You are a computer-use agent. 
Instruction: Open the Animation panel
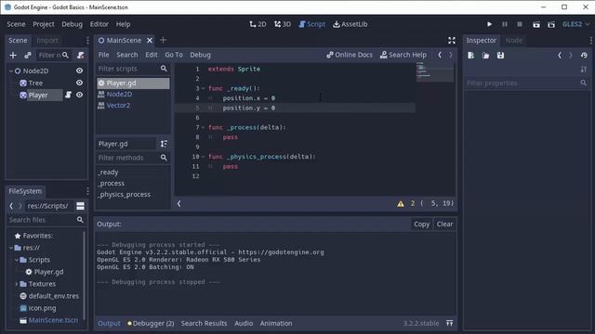coord(276,324)
